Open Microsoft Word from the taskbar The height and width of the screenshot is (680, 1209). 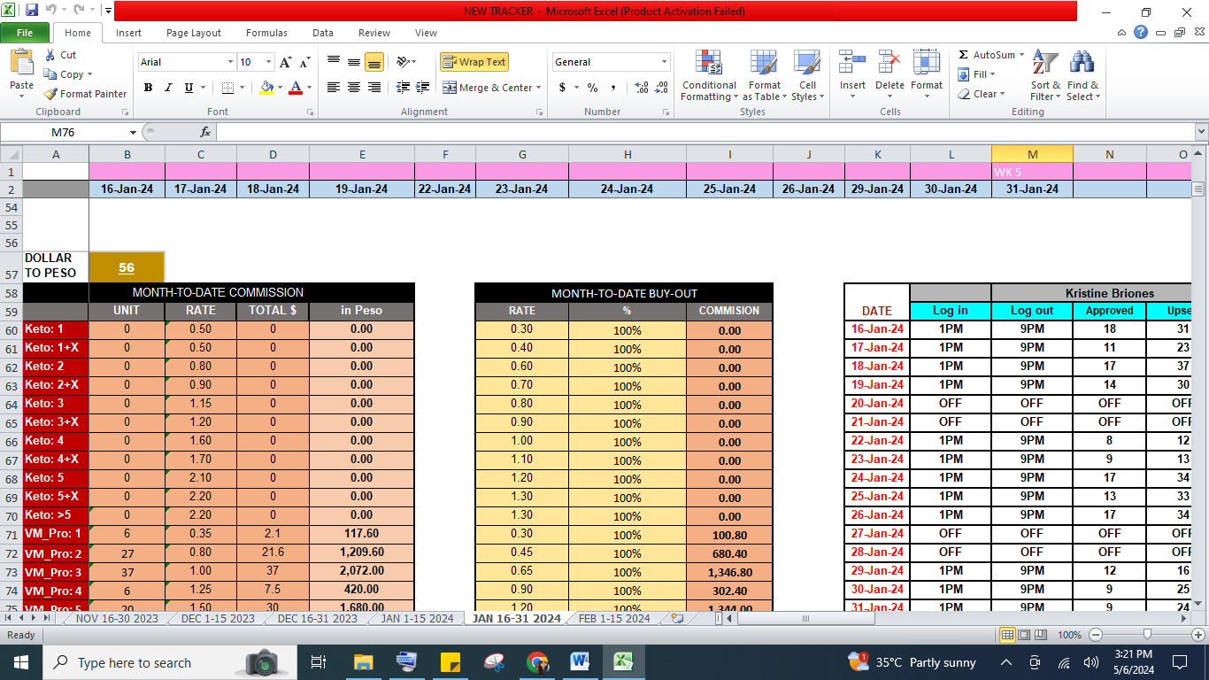(581, 662)
